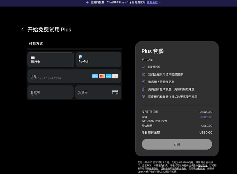This screenshot has width=237, height=174.
Task: Select PayPal payment method
Action: 98,60
